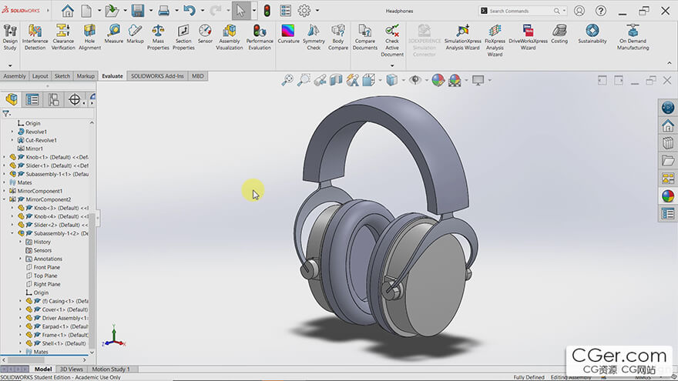The image size is (678, 381).
Task: Expand the Casing<1> component
Action: pos(20,301)
